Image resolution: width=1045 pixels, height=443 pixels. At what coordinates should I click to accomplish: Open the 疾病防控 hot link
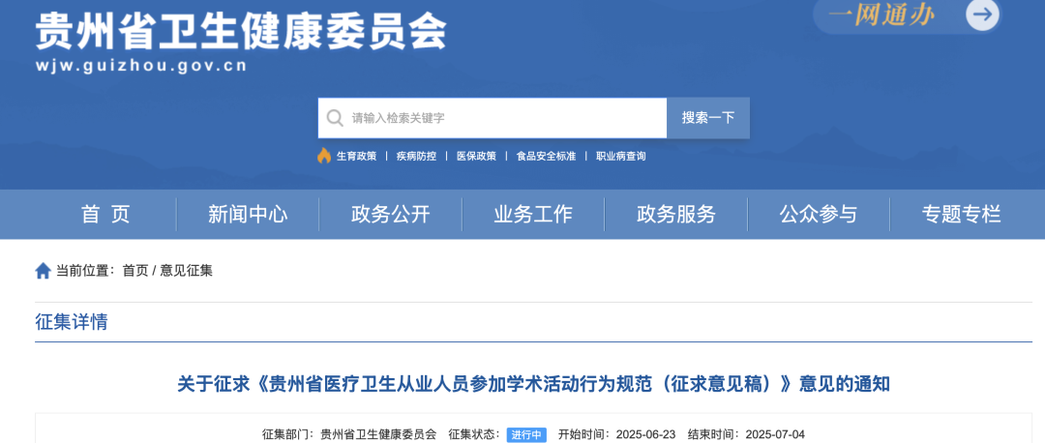(x=416, y=156)
